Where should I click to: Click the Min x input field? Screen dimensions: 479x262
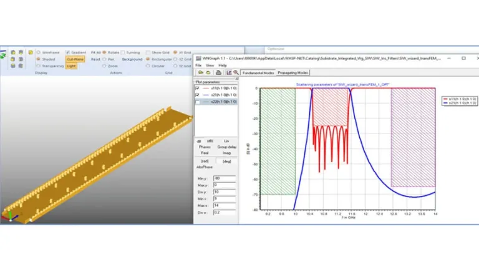pyautogui.click(x=225, y=199)
